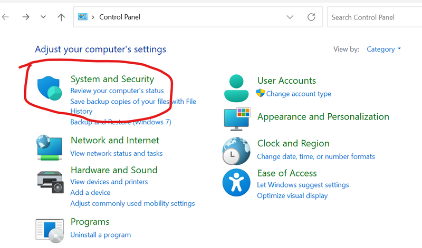Expand the recent locations dropdown arrow
The height and width of the screenshot is (248, 422).
[43, 17]
